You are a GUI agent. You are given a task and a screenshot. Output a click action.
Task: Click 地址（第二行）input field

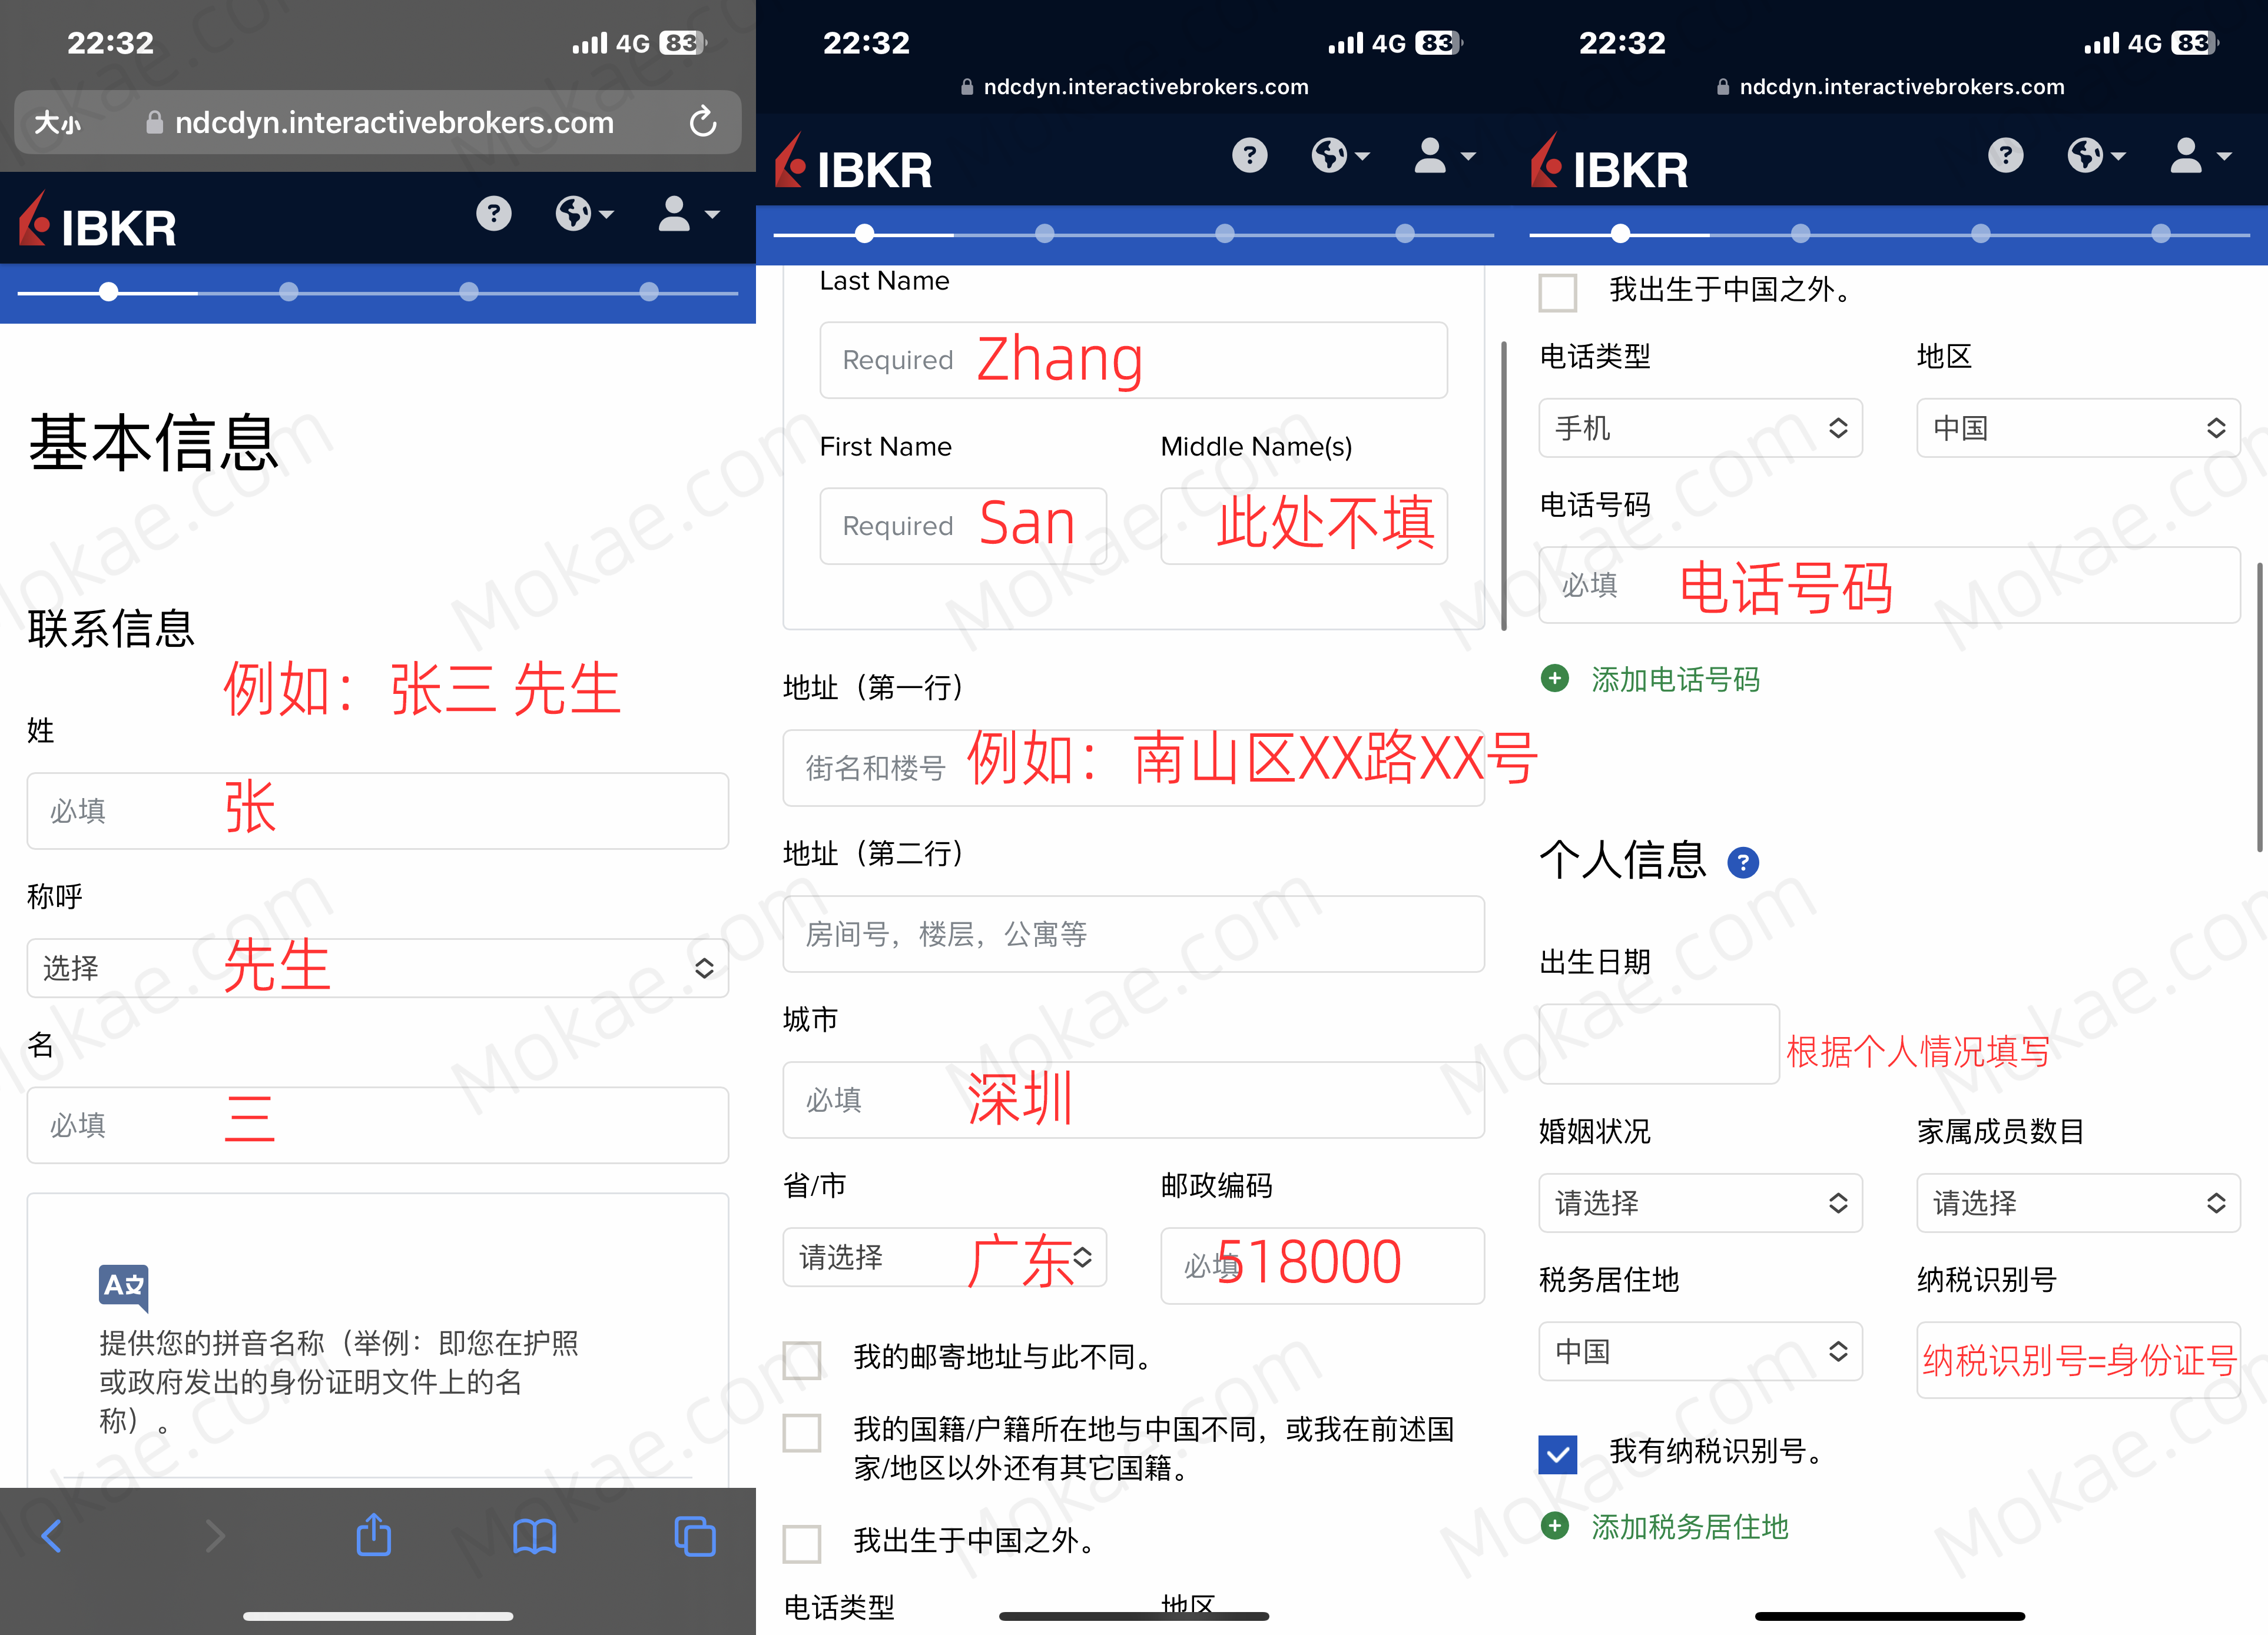1133,933
